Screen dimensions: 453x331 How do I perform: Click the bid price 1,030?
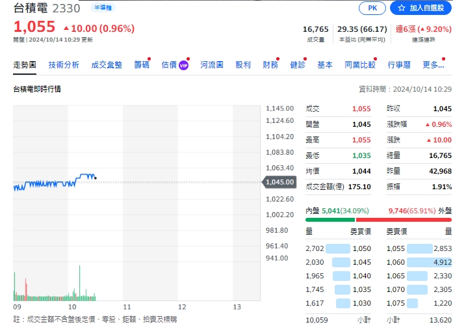pos(362,303)
